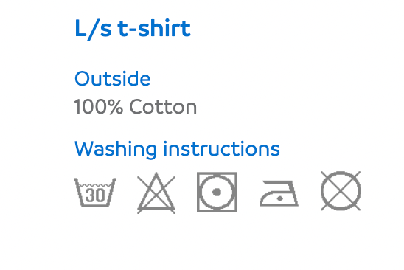
Task: Click the word Cotton in composition line
Action: pos(163,106)
